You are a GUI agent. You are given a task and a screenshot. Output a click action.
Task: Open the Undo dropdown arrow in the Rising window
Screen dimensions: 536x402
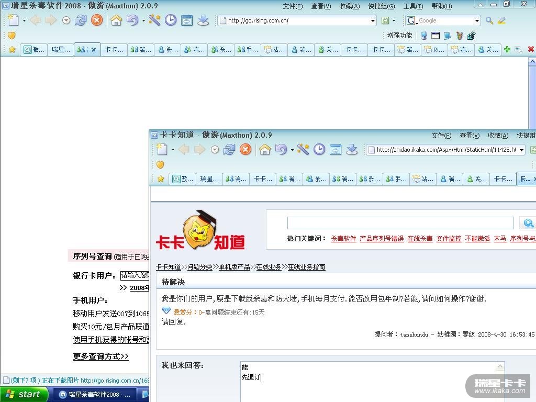143,20
